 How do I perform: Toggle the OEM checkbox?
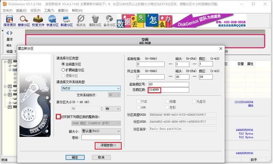[x=138, y=107]
